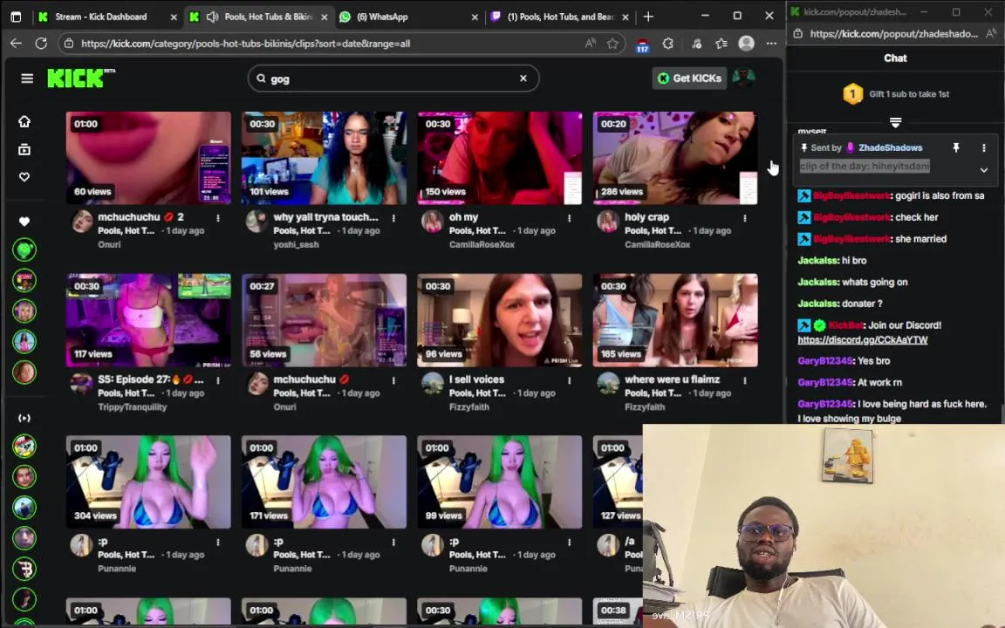The image size is (1005, 628).
Task: Go to Home in Kick sidebar
Action: click(24, 121)
